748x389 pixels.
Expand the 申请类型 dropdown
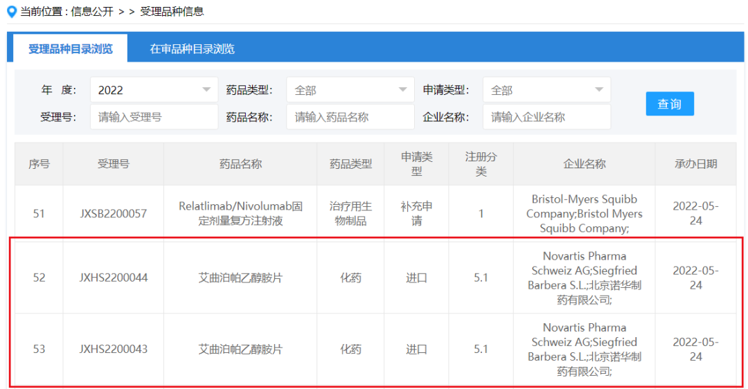(x=546, y=89)
